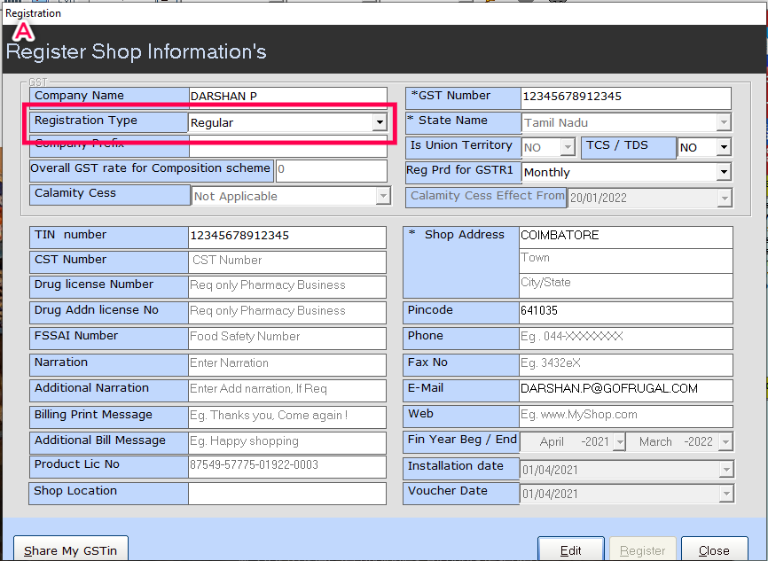Expand the State Name dropdown

click(x=724, y=122)
